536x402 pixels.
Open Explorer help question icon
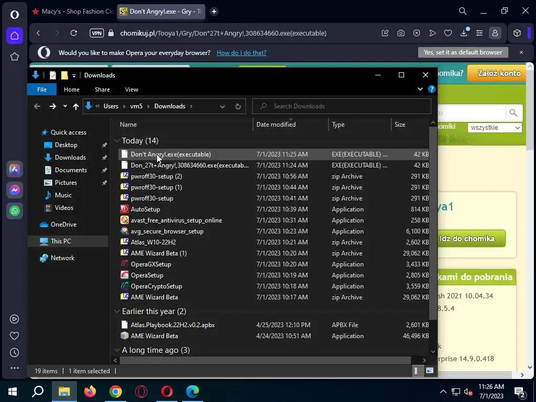(432, 89)
